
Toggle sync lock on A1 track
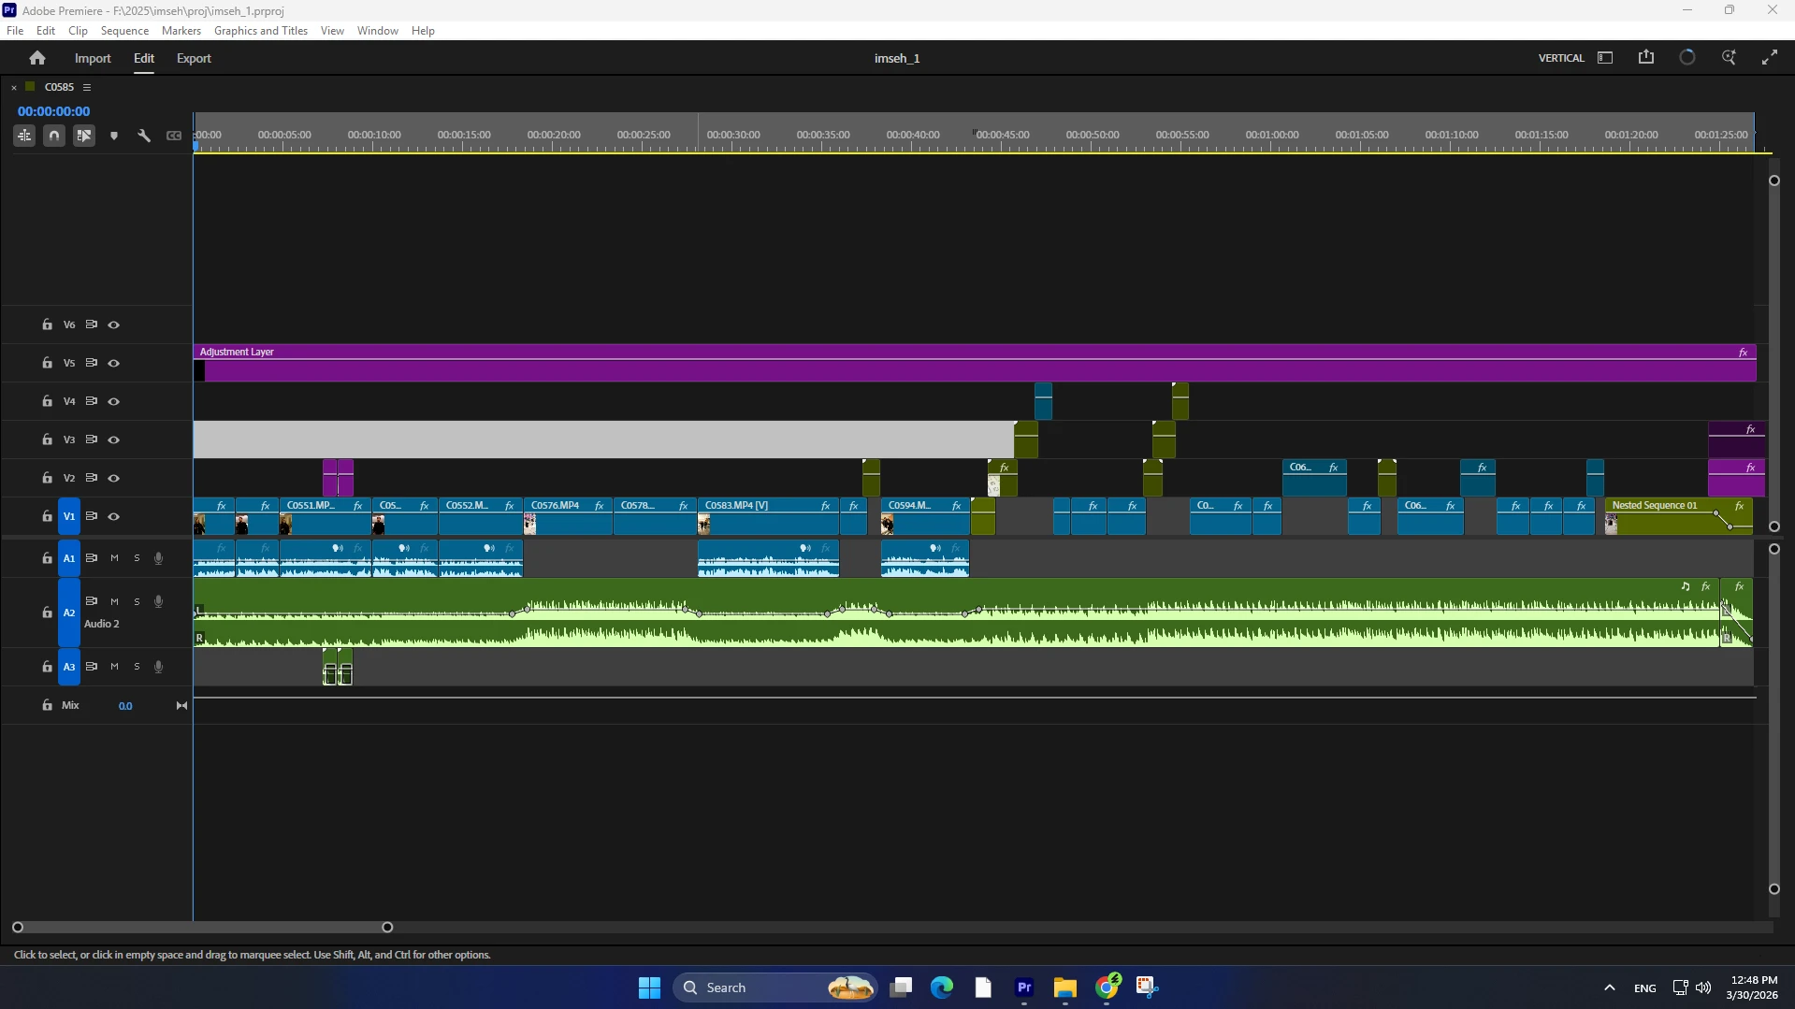coord(92,558)
